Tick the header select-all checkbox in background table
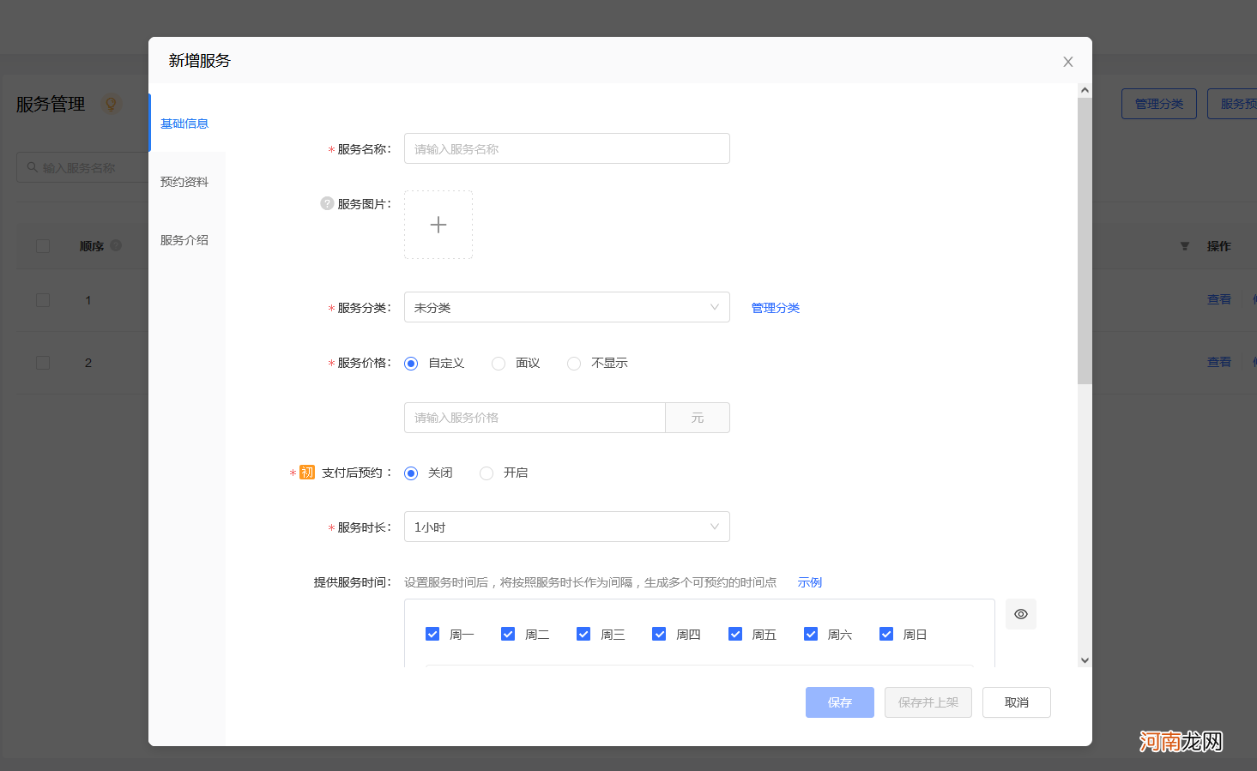 [43, 246]
